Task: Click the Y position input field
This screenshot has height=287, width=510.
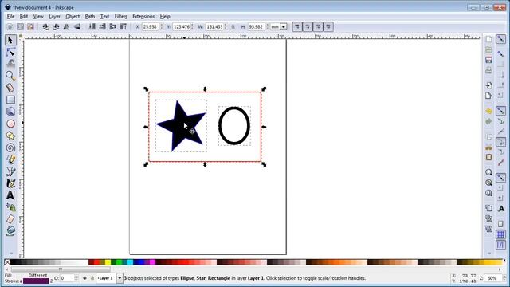Action: 181,26
